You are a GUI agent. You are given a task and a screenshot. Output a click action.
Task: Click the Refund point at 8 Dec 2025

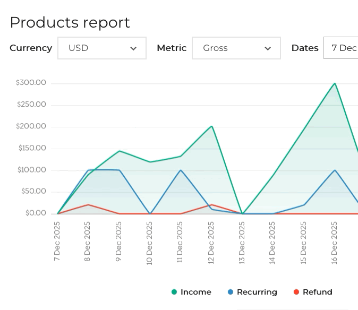[x=88, y=205]
